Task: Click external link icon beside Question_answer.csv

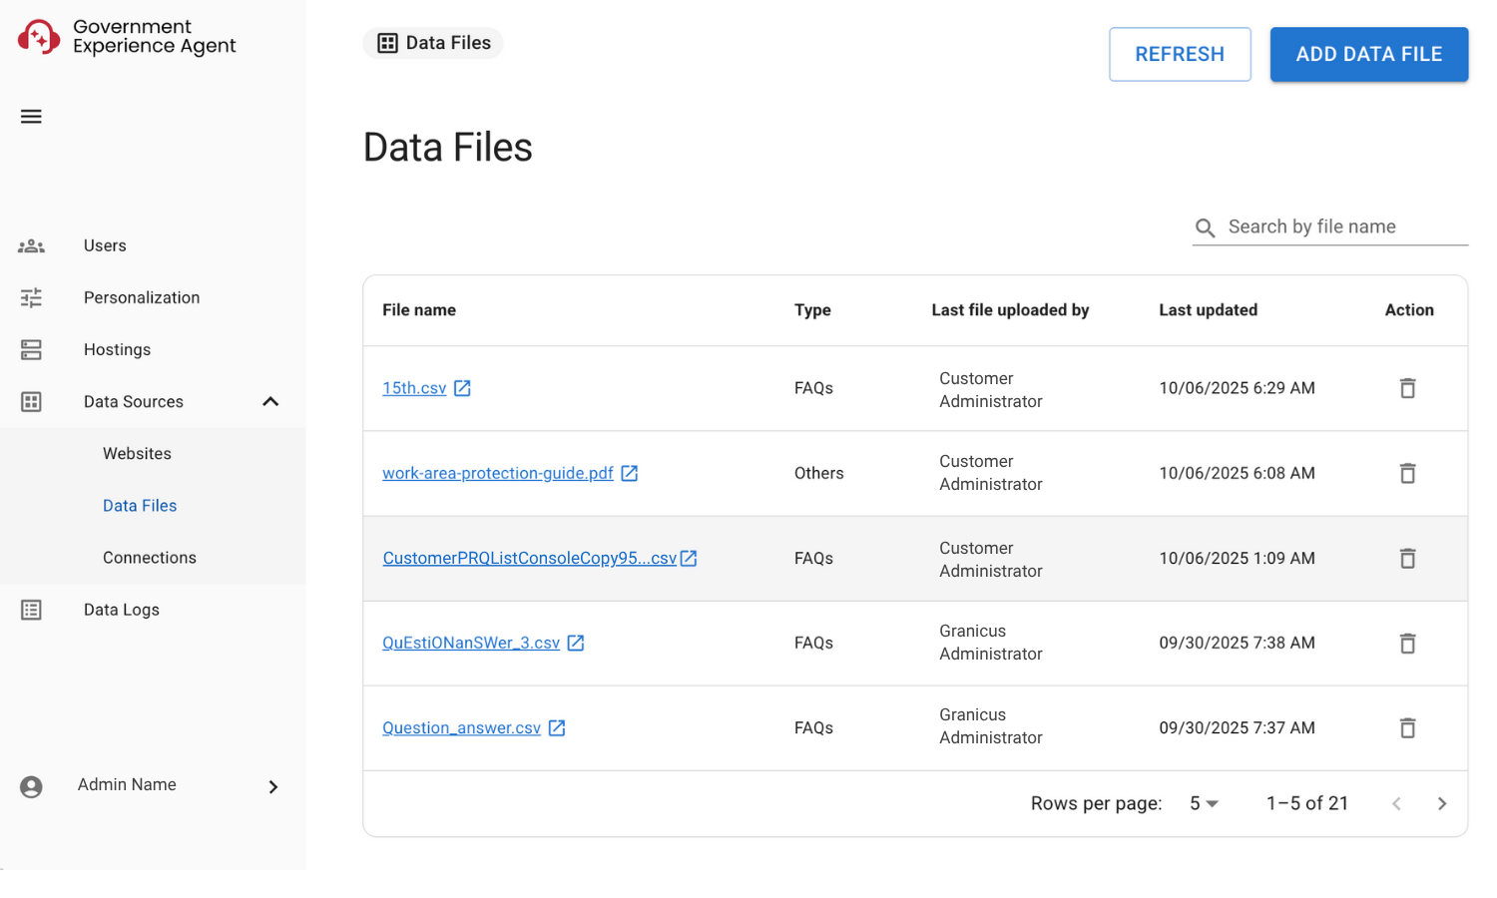Action: [557, 728]
